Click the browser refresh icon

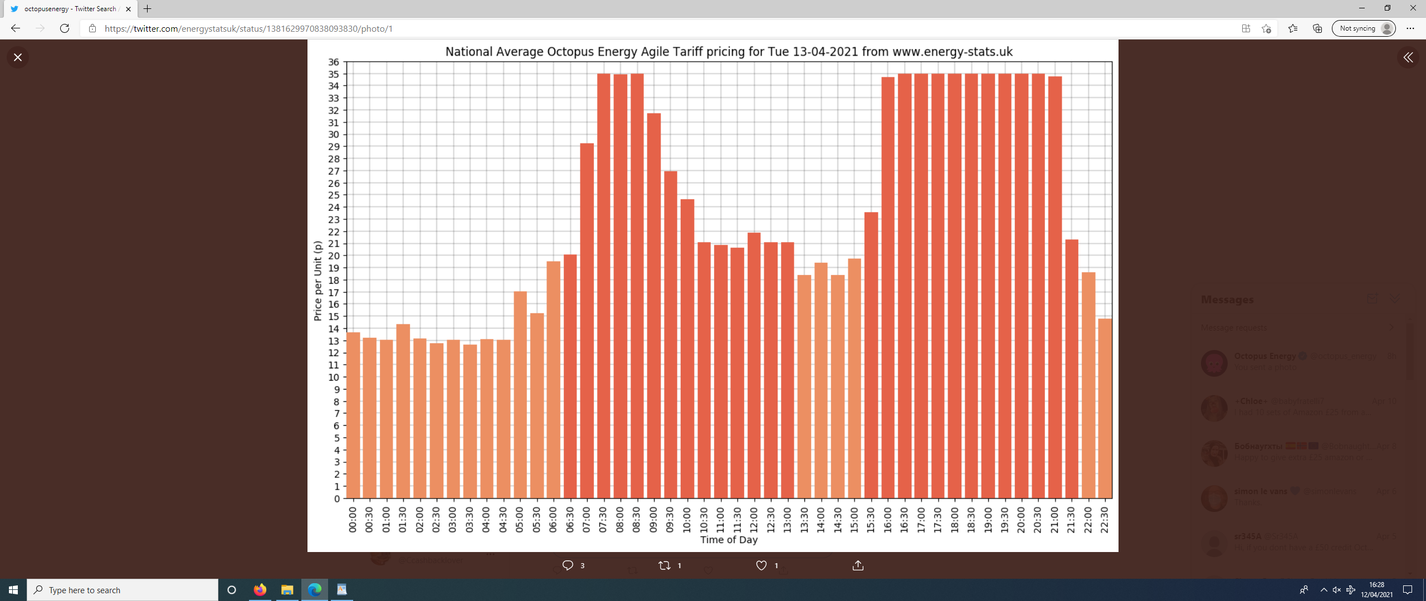[65, 28]
